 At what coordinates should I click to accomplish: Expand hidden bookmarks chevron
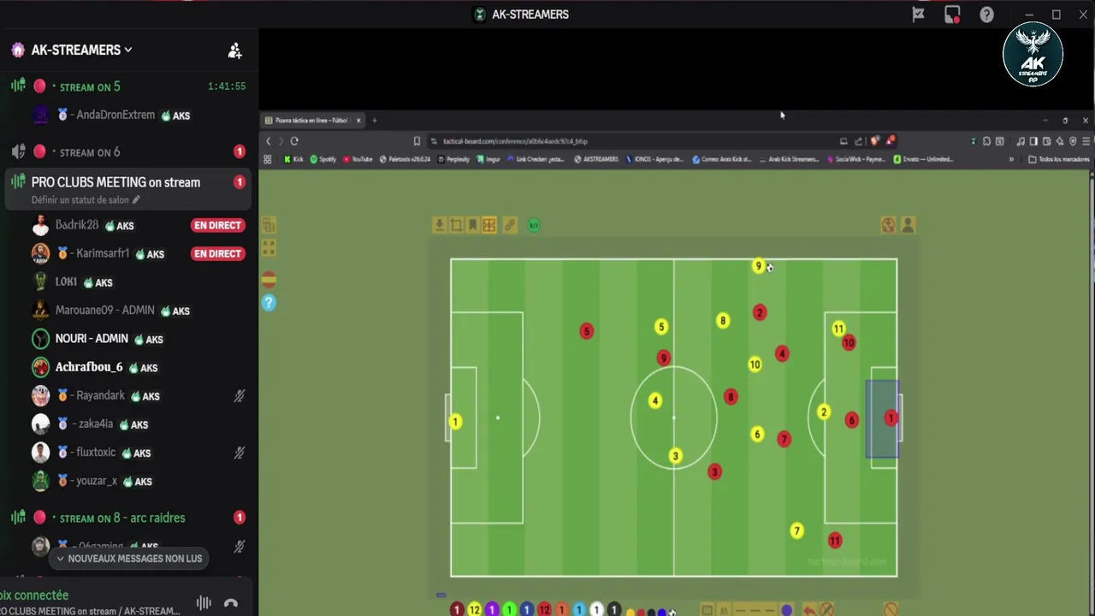pyautogui.click(x=1011, y=159)
